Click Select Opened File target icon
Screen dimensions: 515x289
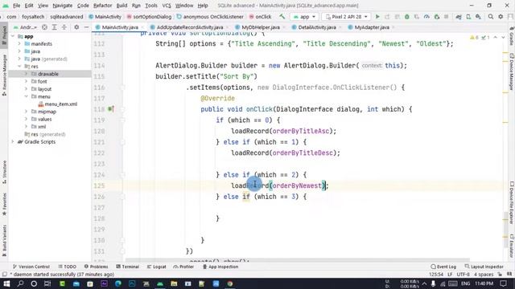coord(44,27)
